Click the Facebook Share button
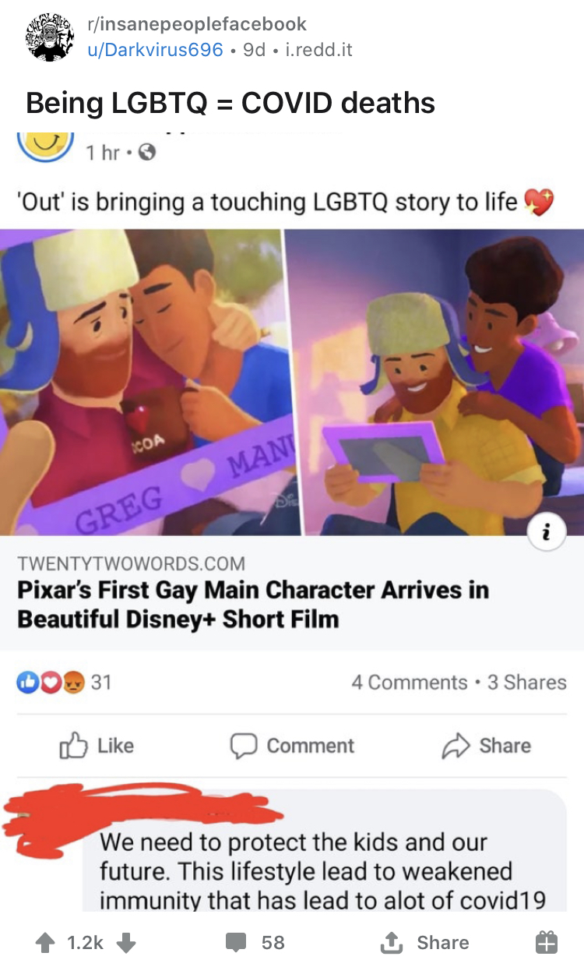The image size is (584, 974). pyautogui.click(x=486, y=746)
